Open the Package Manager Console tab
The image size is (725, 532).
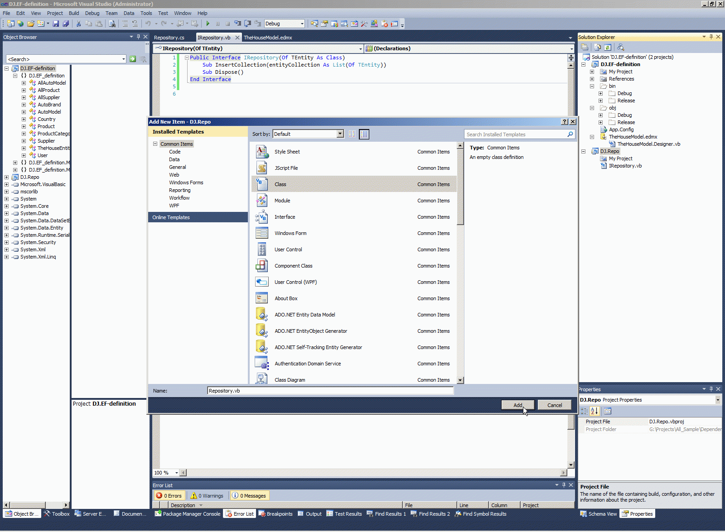(187, 514)
